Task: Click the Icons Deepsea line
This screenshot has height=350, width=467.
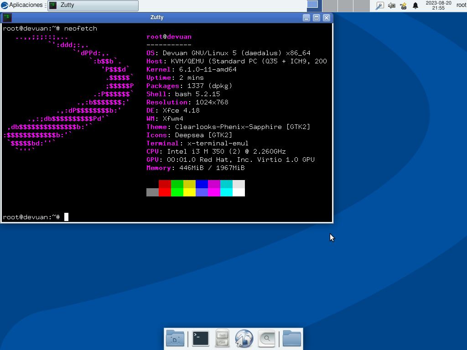Action: click(189, 135)
